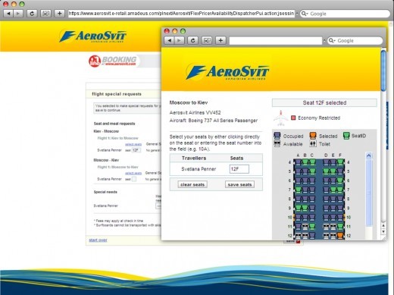Click the AeroSvit logo in the main window
Screen dimensions: 394x295
[x=92, y=36]
